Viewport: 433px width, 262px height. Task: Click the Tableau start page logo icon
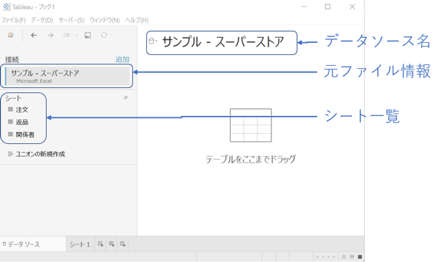pos(10,35)
